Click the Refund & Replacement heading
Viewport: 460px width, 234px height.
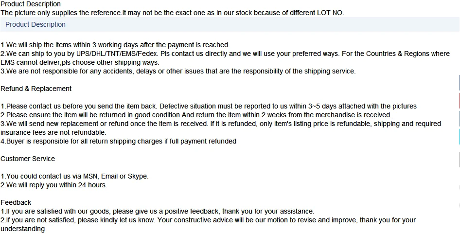pos(36,89)
